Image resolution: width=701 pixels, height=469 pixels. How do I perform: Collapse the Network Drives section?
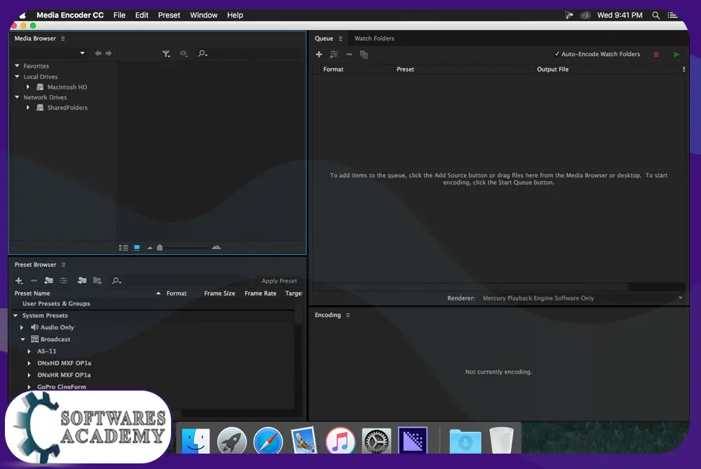17,97
